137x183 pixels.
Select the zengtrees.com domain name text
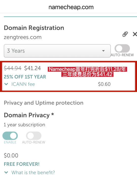pos(23,37)
